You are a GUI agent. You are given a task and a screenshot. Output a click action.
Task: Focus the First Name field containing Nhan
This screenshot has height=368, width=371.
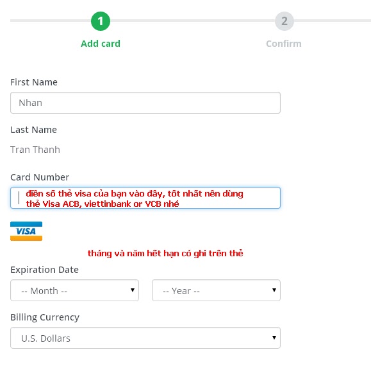pos(145,103)
